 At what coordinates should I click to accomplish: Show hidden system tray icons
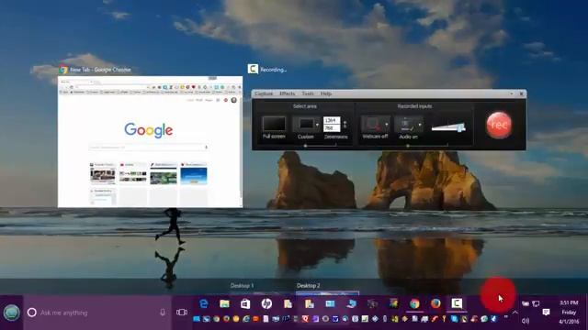[515, 313]
